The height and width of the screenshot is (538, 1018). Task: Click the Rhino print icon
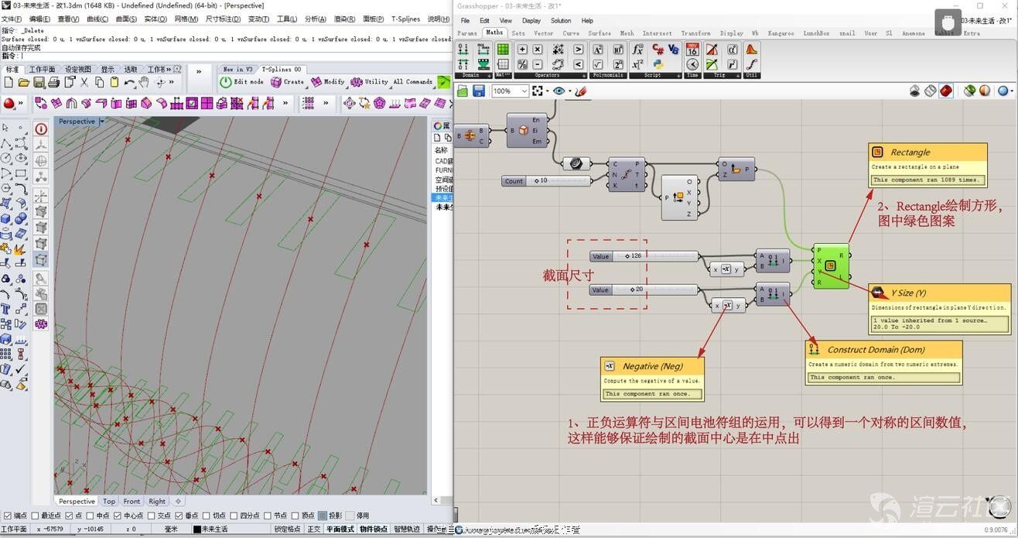tap(53, 82)
